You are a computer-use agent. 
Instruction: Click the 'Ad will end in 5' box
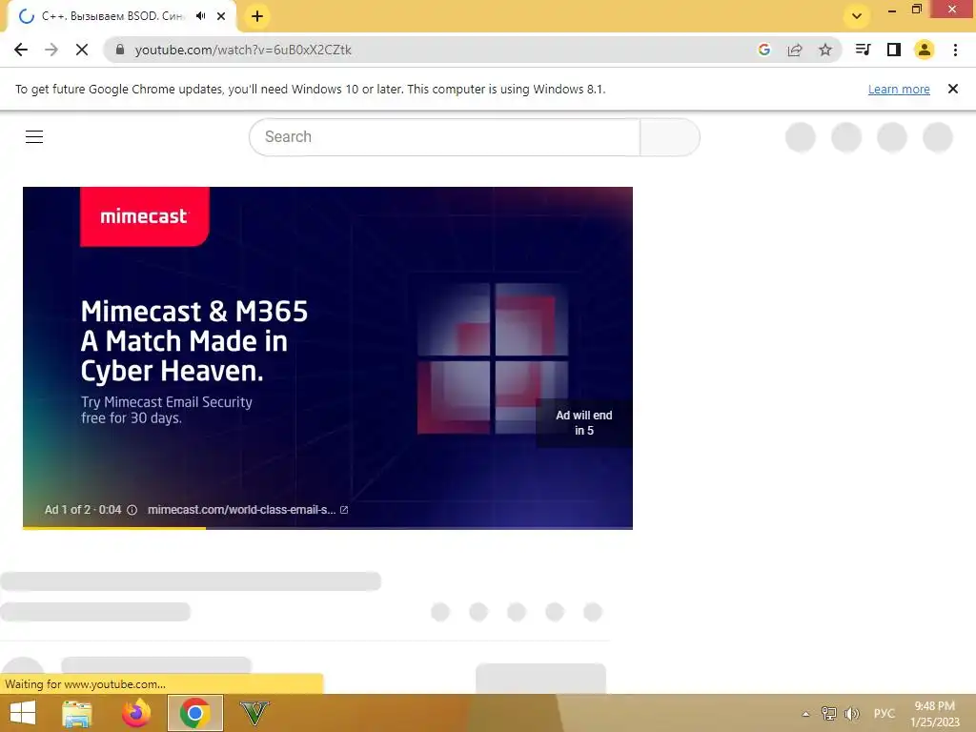[x=584, y=422]
